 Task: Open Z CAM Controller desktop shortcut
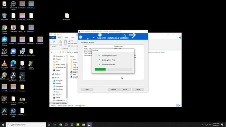(22, 77)
